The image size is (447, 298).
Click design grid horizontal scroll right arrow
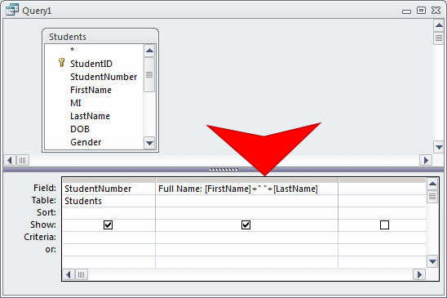[x=419, y=274]
